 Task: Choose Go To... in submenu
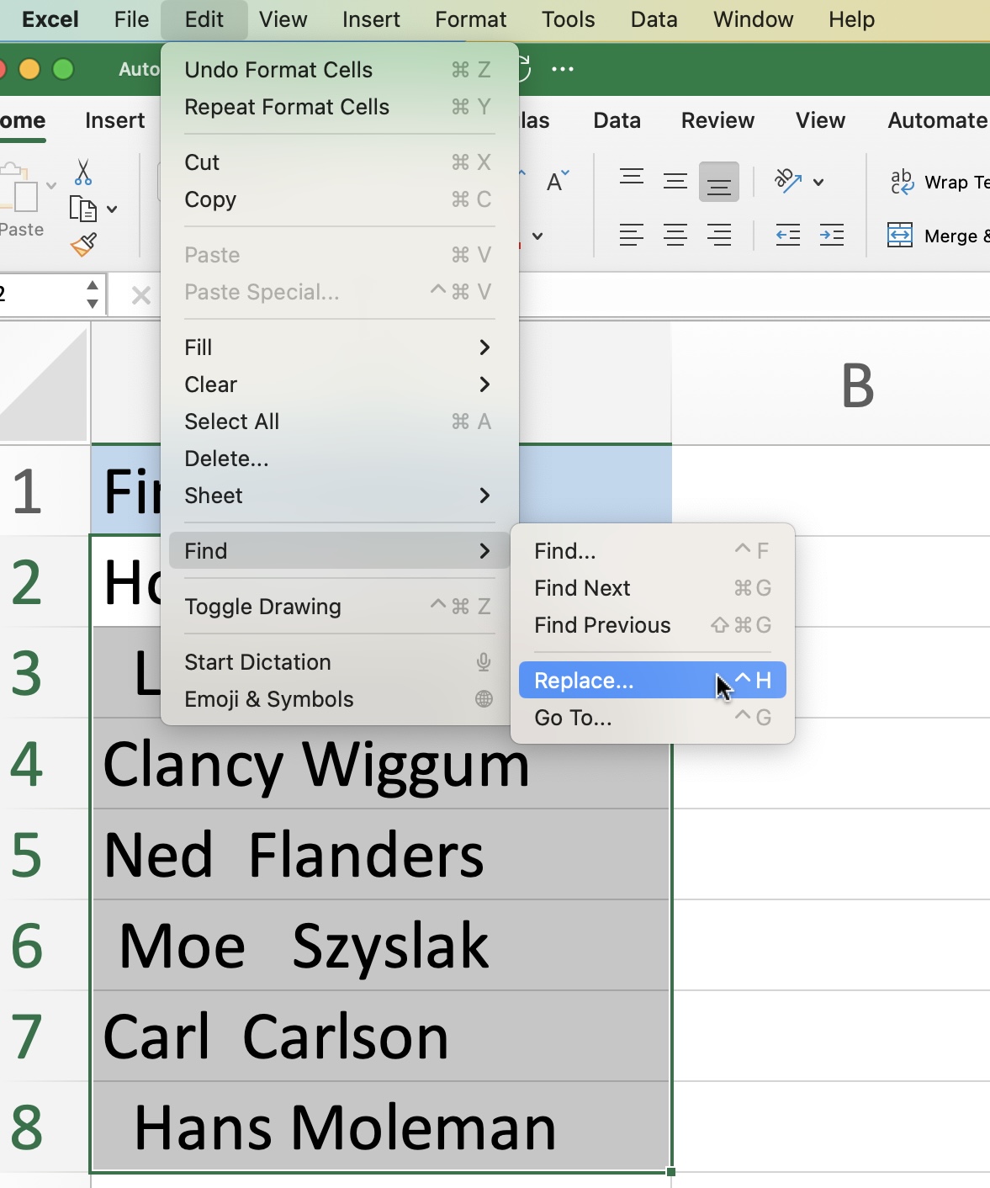(653, 718)
